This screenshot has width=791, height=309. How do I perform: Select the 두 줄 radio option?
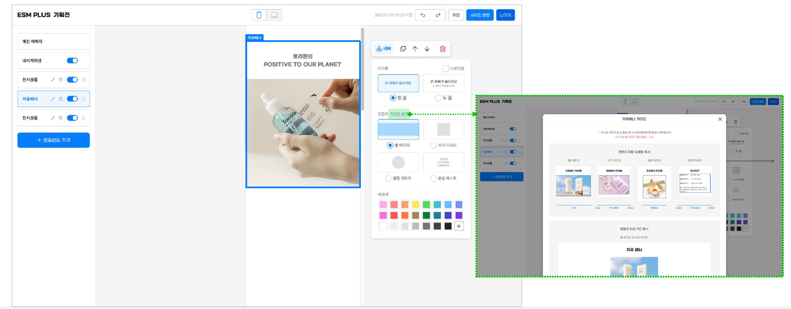pos(438,98)
